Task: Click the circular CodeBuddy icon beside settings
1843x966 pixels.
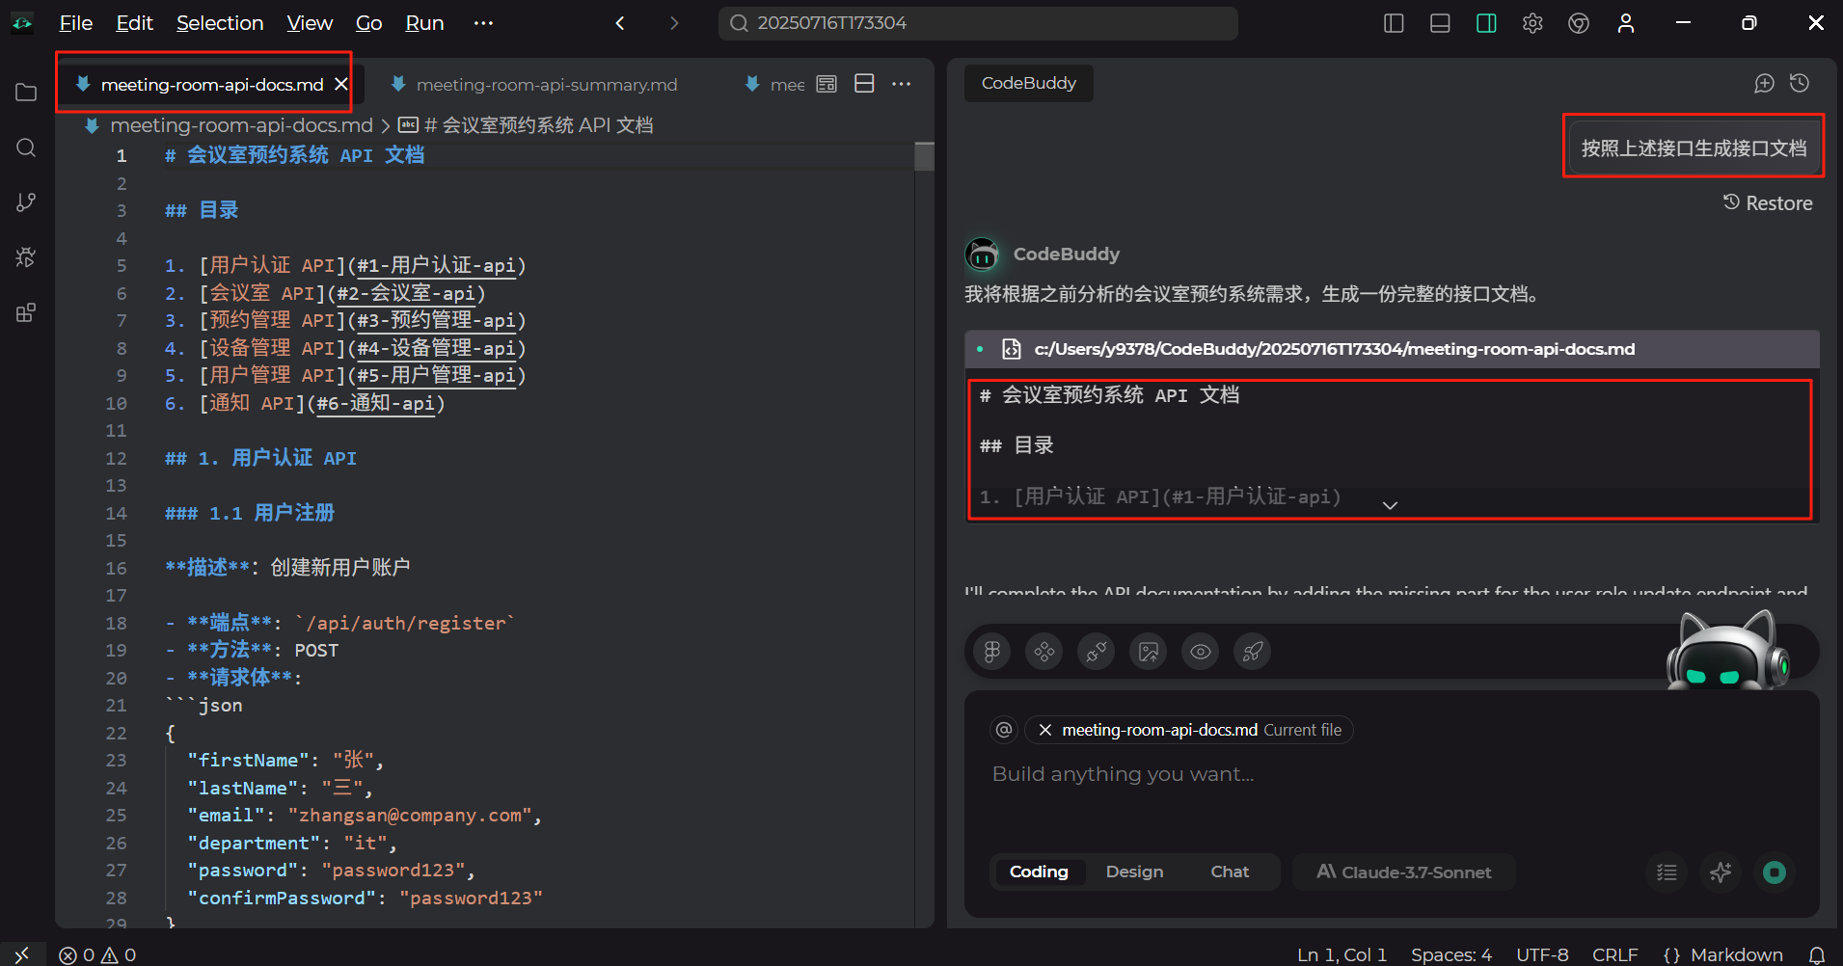Action: click(1579, 23)
